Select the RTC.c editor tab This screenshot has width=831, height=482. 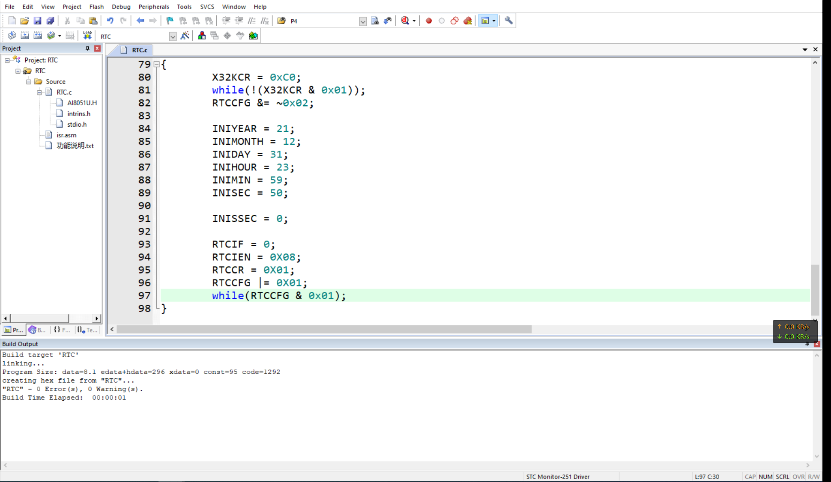pyautogui.click(x=134, y=50)
